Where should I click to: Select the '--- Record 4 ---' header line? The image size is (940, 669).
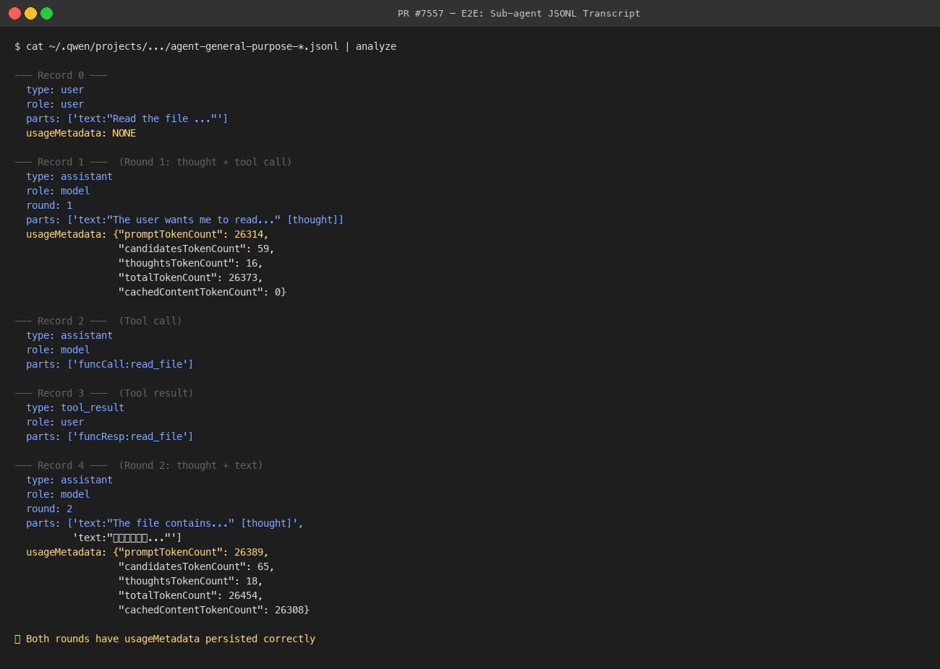pyautogui.click(x=139, y=465)
